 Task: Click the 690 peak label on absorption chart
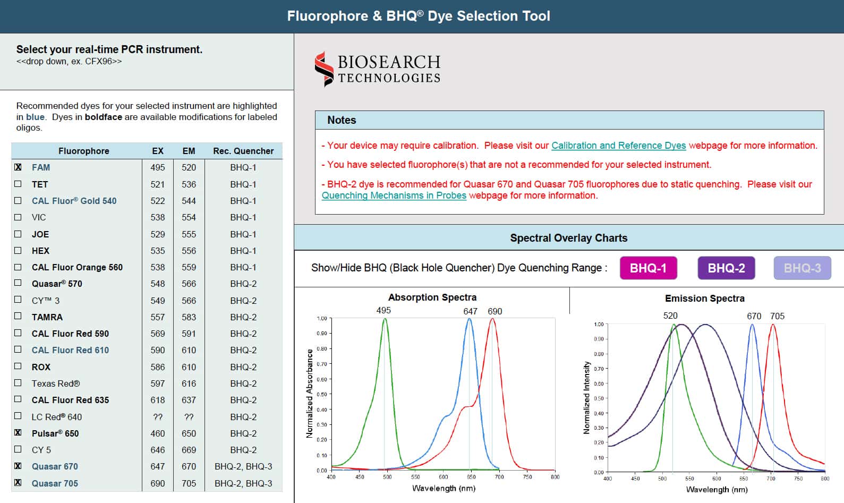coord(495,311)
